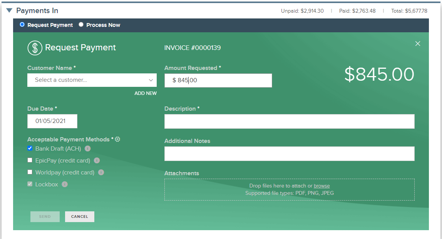Enable EpicPay (credit card) checkbox
This screenshot has width=442, height=239.
click(30, 160)
